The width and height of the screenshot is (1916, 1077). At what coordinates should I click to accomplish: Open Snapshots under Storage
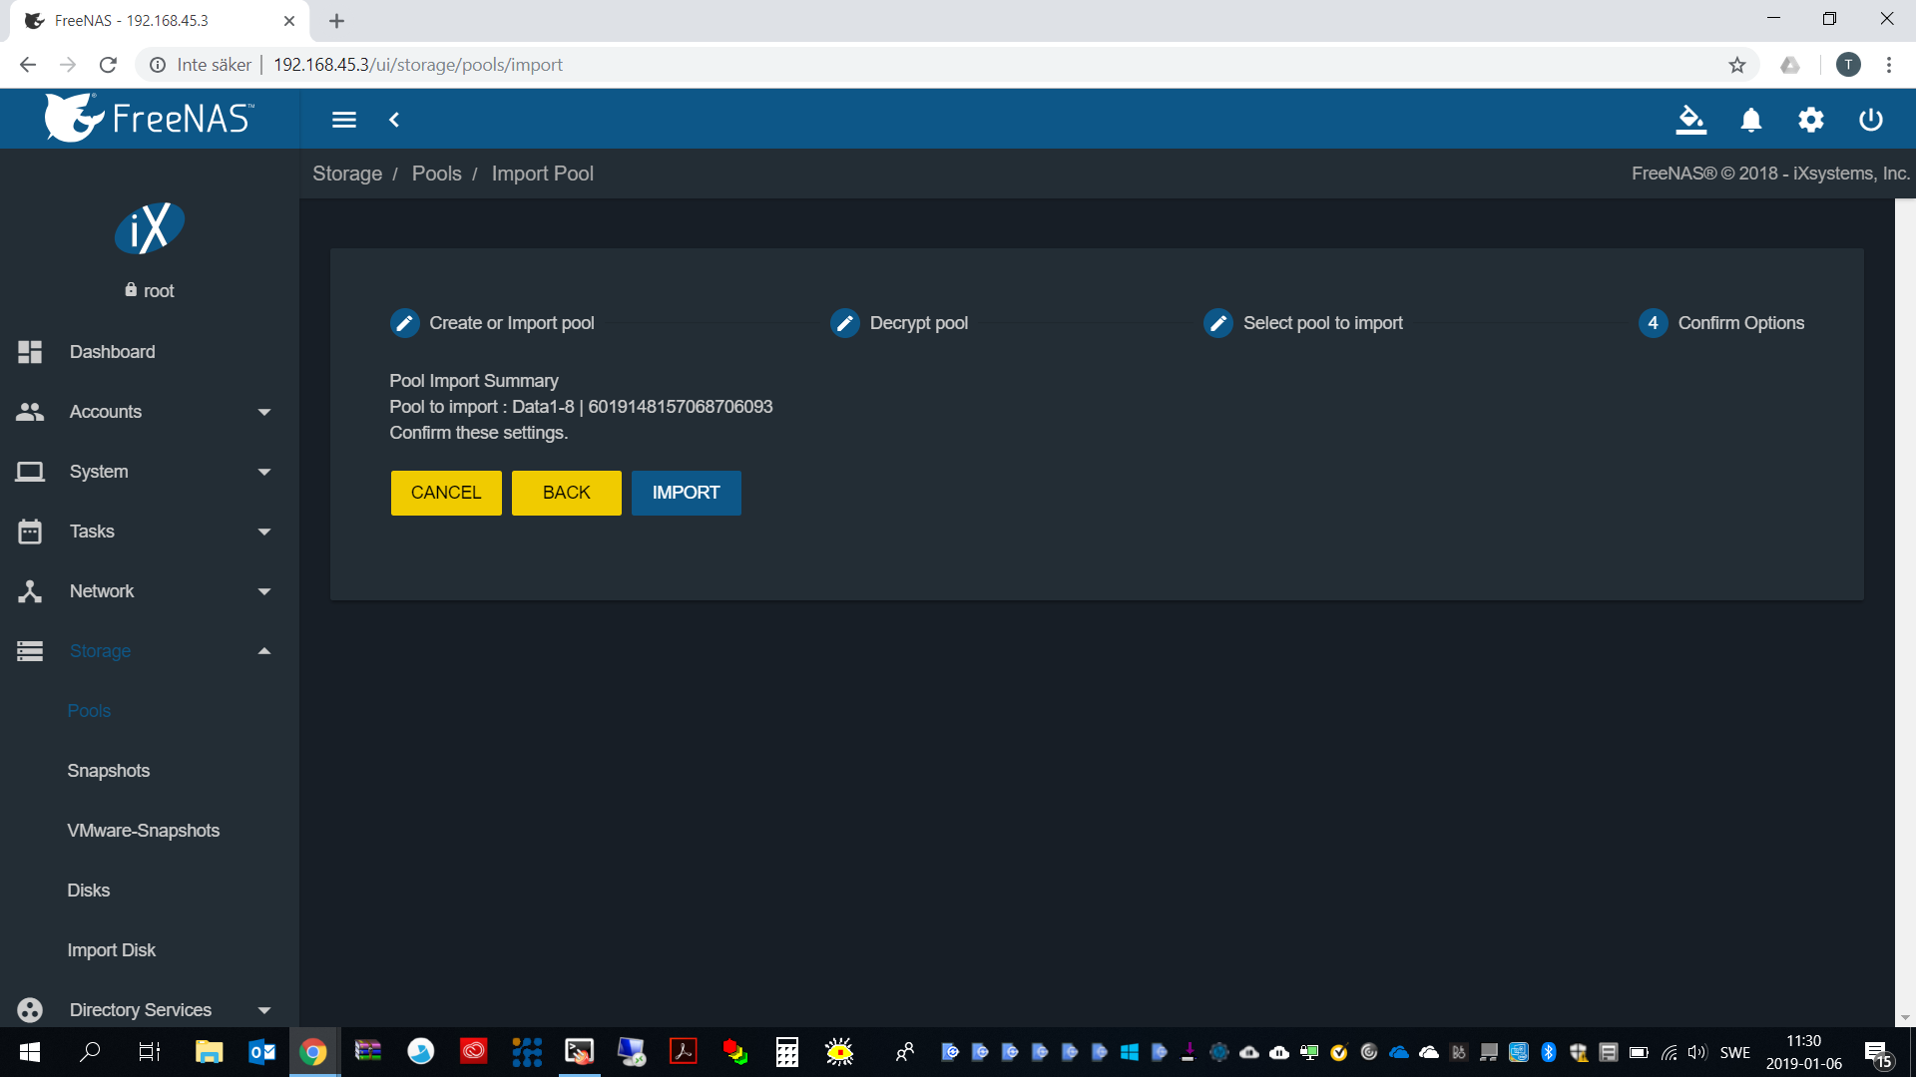(x=108, y=771)
